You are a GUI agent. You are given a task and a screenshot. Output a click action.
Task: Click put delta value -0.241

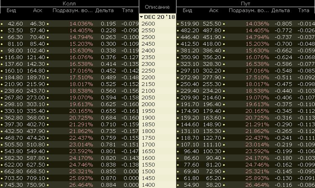[283, 138]
